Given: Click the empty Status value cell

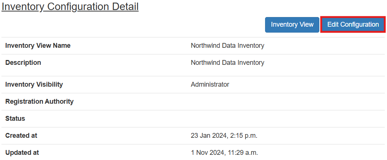Looking at the screenshot, I should 286,119.
